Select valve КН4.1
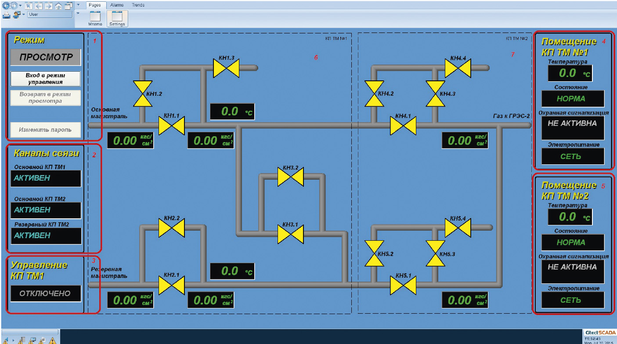 404,126
